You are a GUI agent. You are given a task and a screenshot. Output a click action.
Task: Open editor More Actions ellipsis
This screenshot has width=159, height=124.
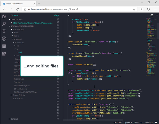pos(157,15)
